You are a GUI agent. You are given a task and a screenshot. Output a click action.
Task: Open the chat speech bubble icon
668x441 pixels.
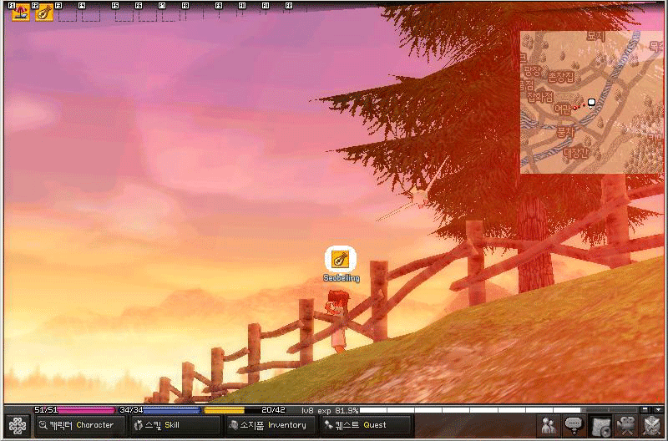click(x=574, y=425)
